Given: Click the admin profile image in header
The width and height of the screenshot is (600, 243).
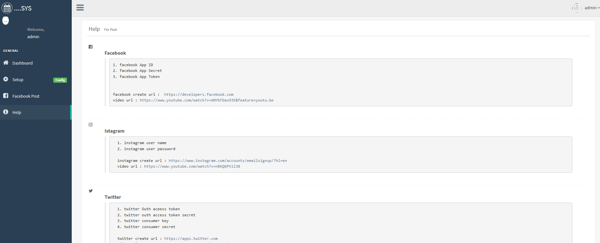Looking at the screenshot, I should pyautogui.click(x=576, y=8).
